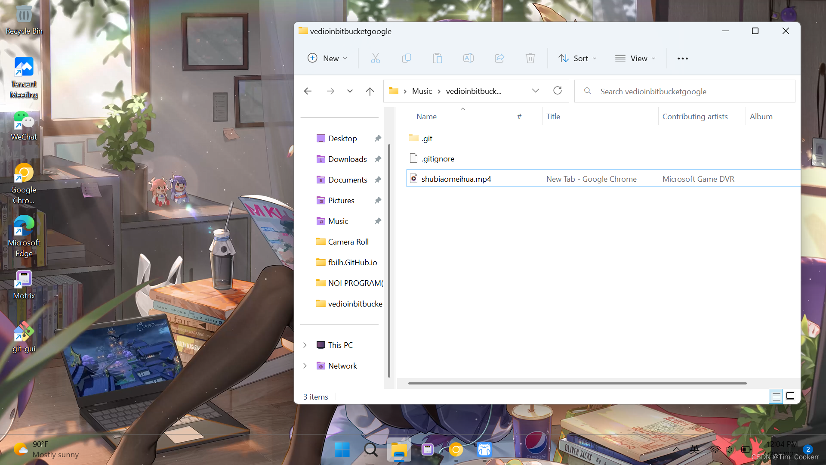Click the Paste icon in toolbar
826x465 pixels.
[438, 59]
